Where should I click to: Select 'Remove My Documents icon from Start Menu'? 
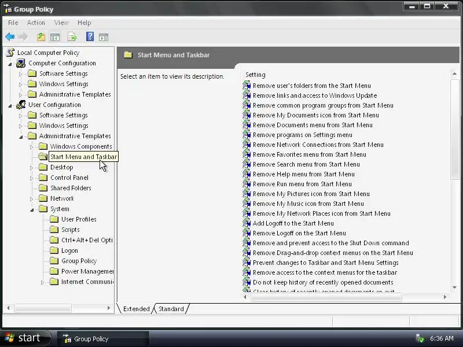[x=315, y=115]
